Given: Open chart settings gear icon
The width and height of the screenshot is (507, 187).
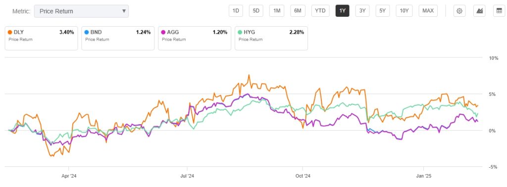Looking at the screenshot, I should click(459, 11).
